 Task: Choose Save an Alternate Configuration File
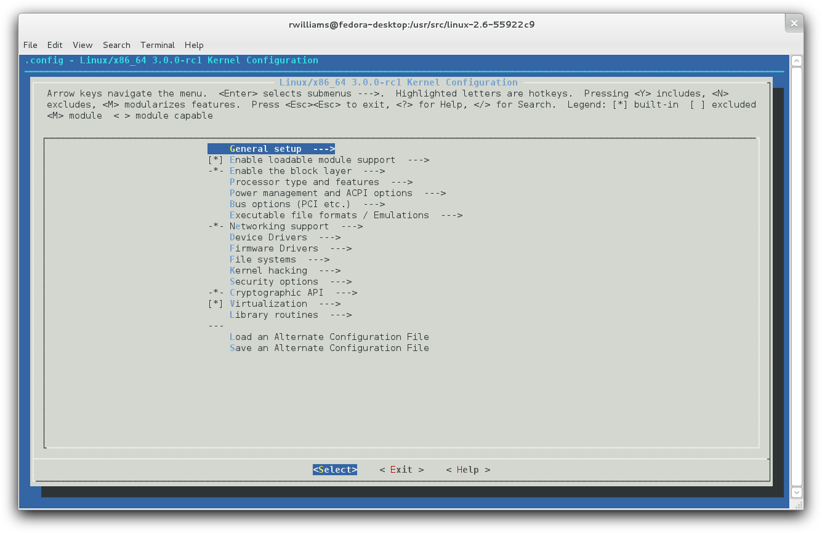(329, 348)
